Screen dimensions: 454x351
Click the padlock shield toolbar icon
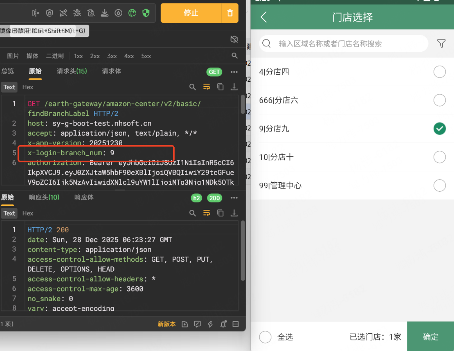[50, 13]
